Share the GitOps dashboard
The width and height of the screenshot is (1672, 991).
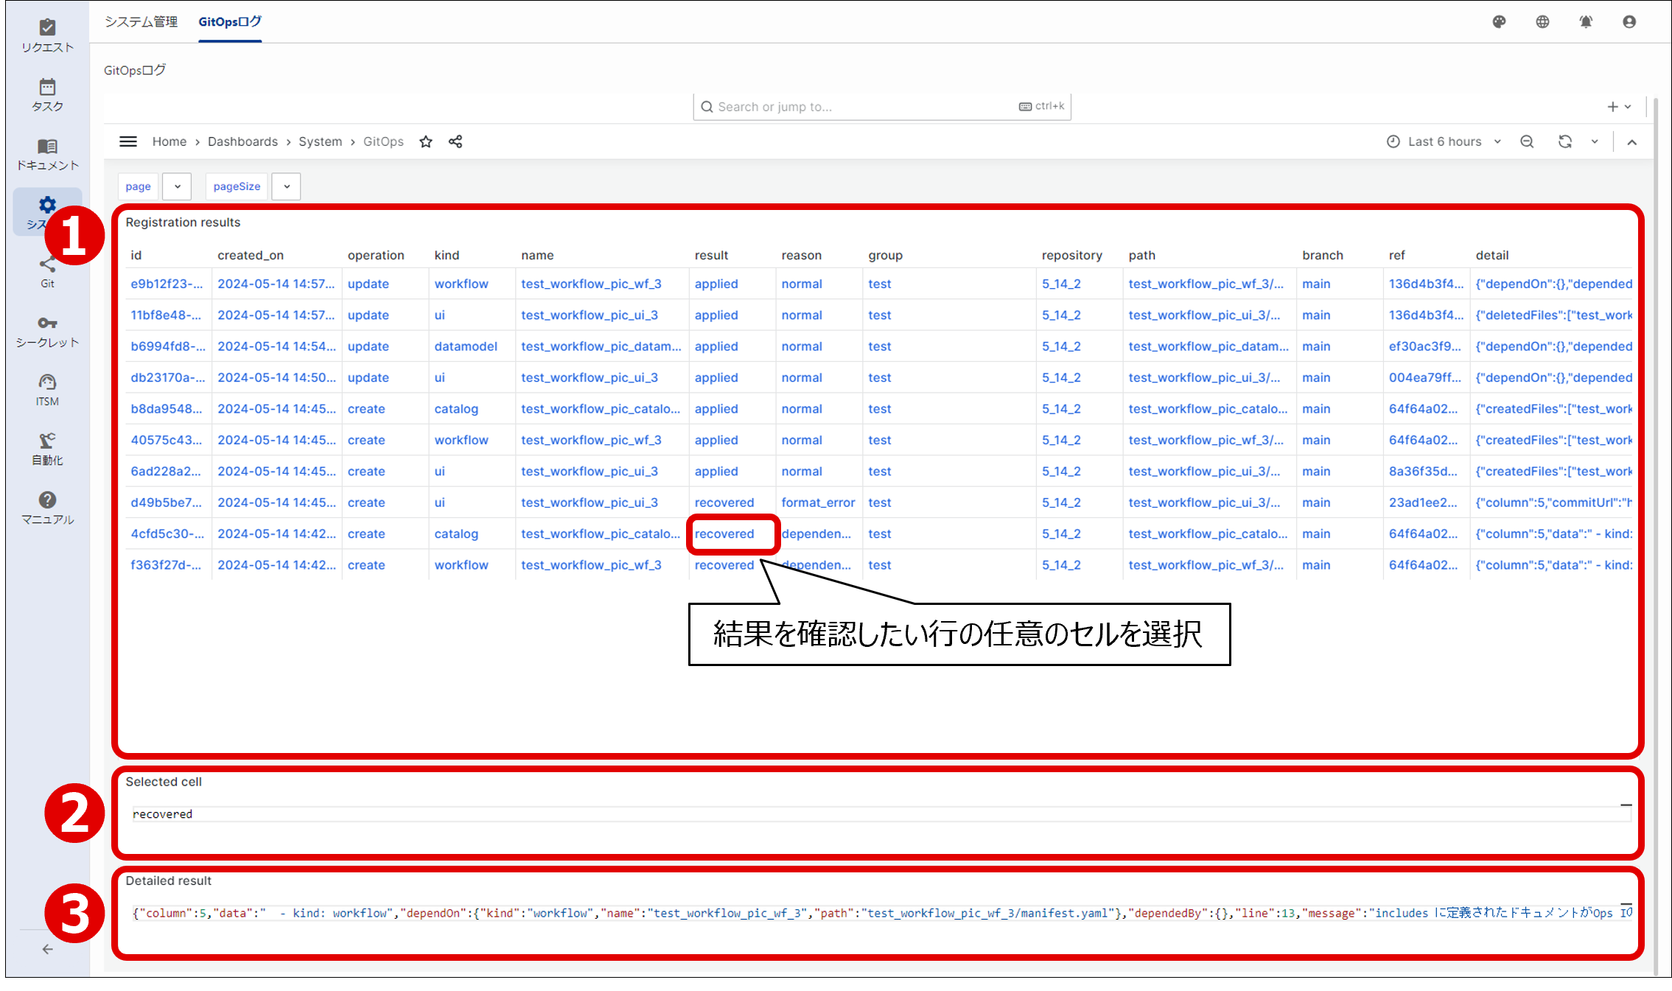(455, 141)
